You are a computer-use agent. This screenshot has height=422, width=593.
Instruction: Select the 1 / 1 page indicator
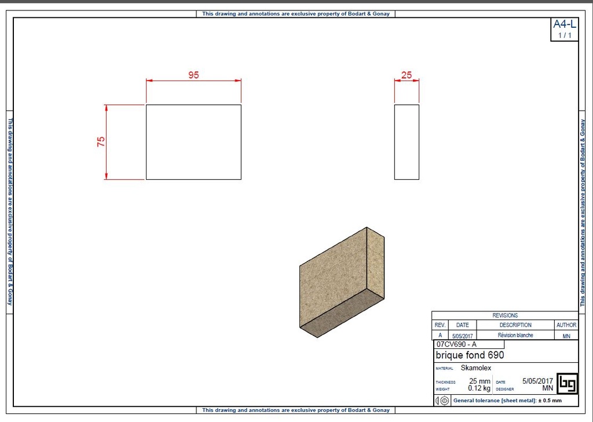tap(565, 34)
